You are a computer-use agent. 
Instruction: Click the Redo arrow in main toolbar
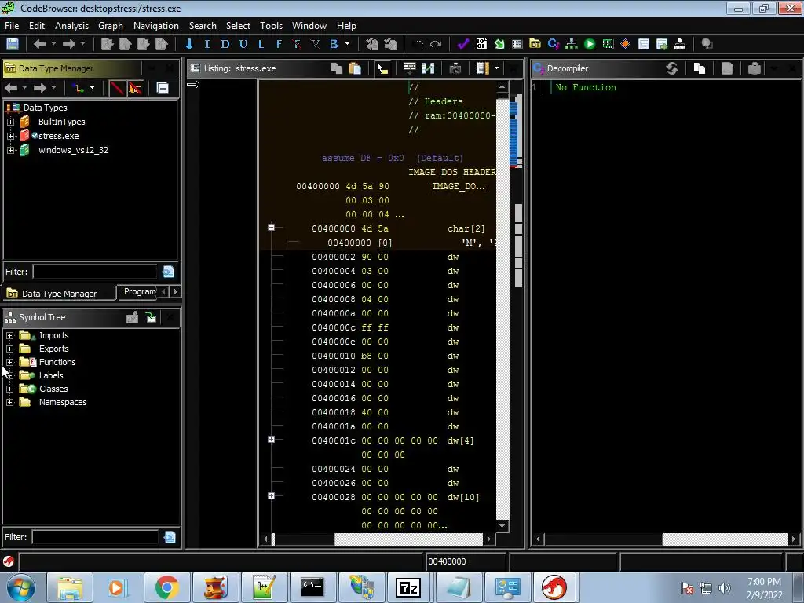pyautogui.click(x=436, y=44)
